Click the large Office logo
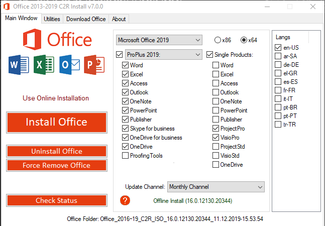This screenshot has width=325, height=226. [57, 39]
